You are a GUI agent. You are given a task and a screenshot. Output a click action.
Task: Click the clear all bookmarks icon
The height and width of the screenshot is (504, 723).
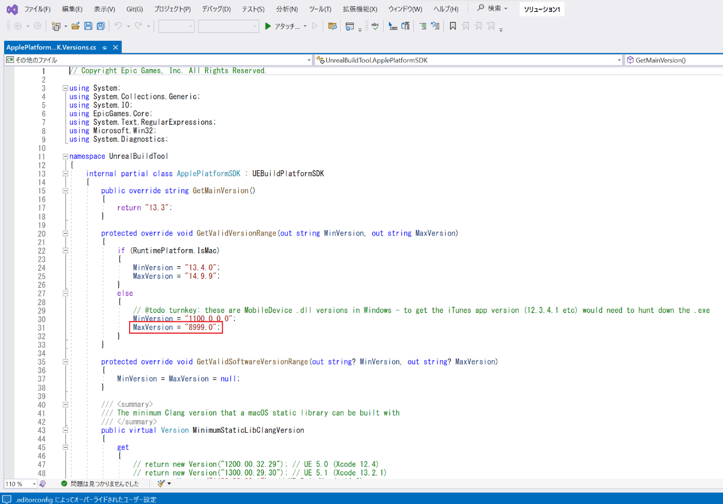491,26
